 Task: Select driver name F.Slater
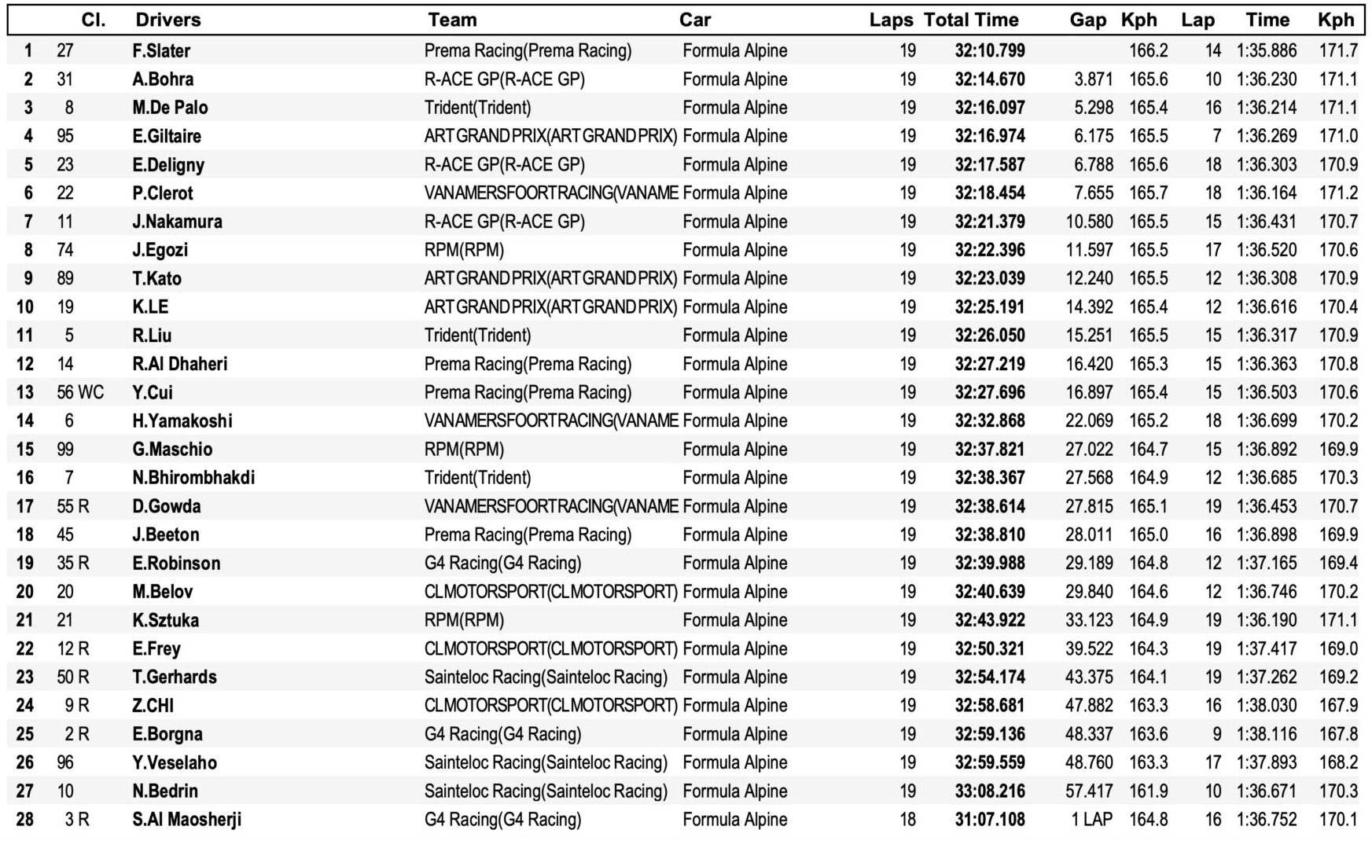pyautogui.click(x=161, y=51)
